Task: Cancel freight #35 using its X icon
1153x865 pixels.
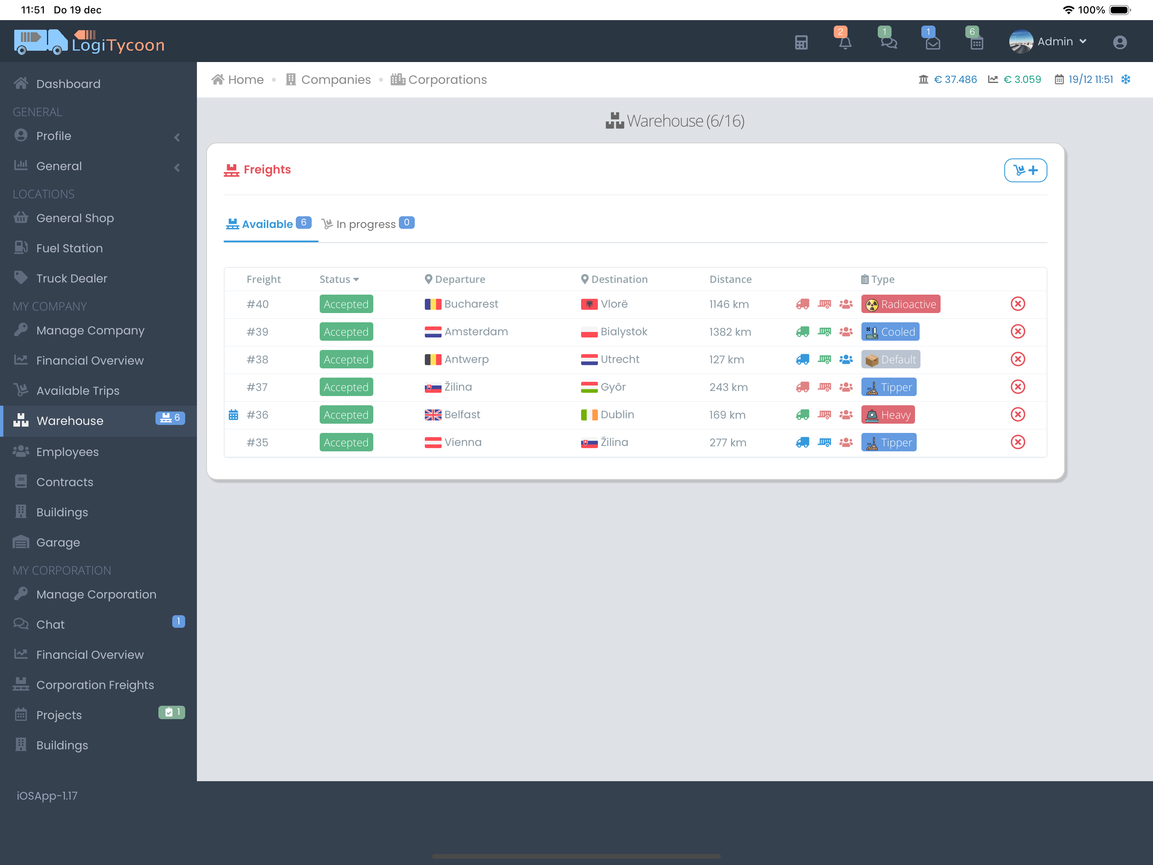Action: point(1018,442)
